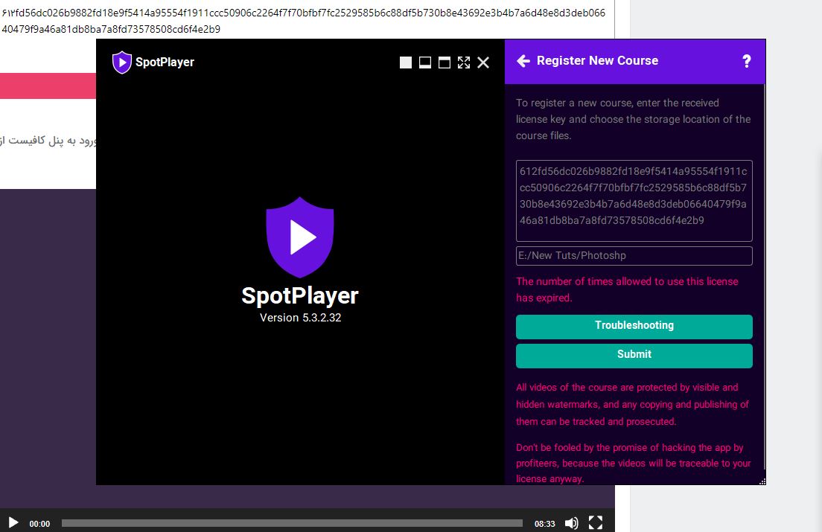Click the storage location path field
This screenshot has width=822, height=532.
click(x=634, y=256)
